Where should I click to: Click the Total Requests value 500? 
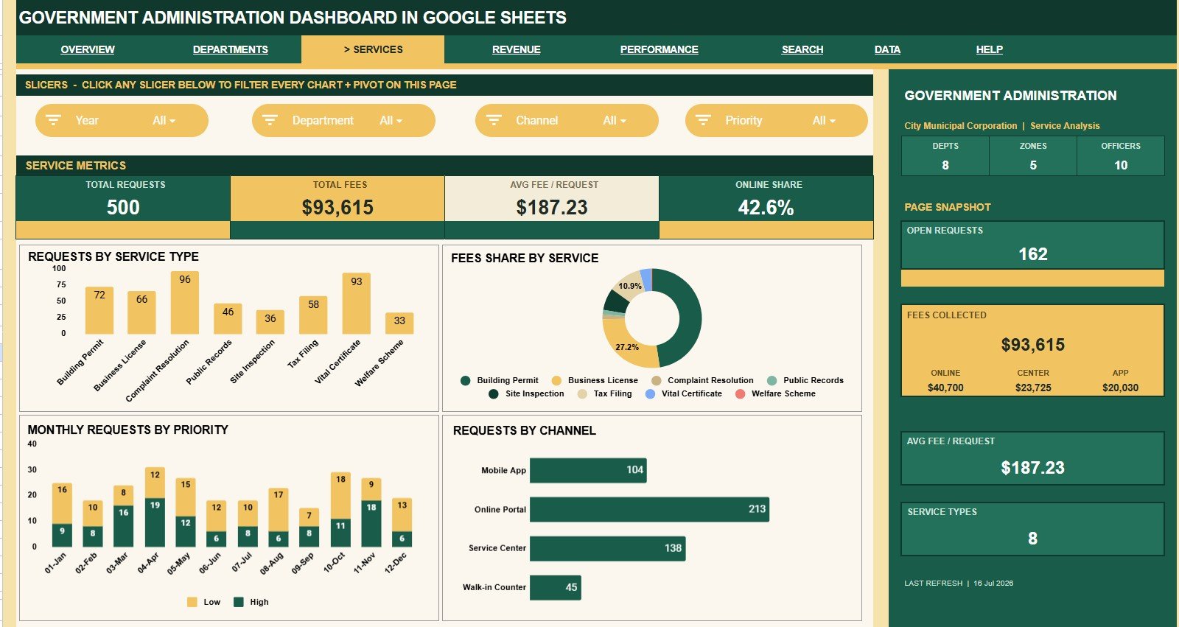pos(123,207)
